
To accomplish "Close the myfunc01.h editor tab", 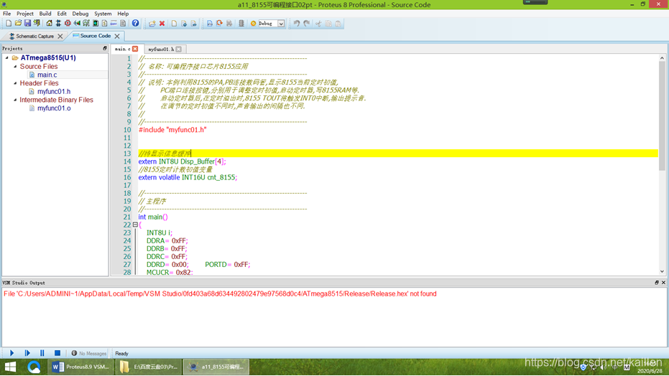I will tap(179, 49).
